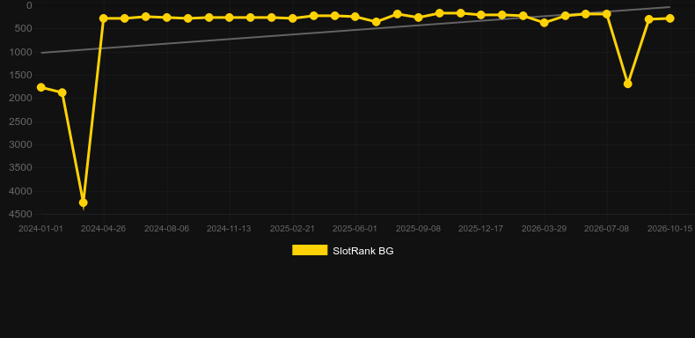Image resolution: width=695 pixels, height=338 pixels.
Task: Click the 2025-02-21 x-axis label
Action: pyautogui.click(x=293, y=229)
